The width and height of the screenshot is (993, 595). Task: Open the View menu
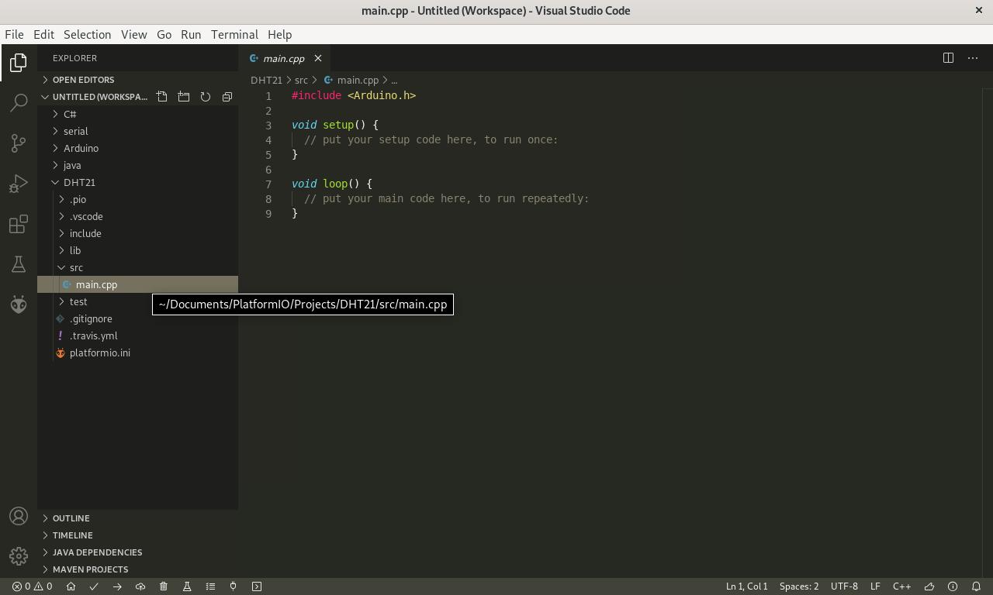click(133, 34)
